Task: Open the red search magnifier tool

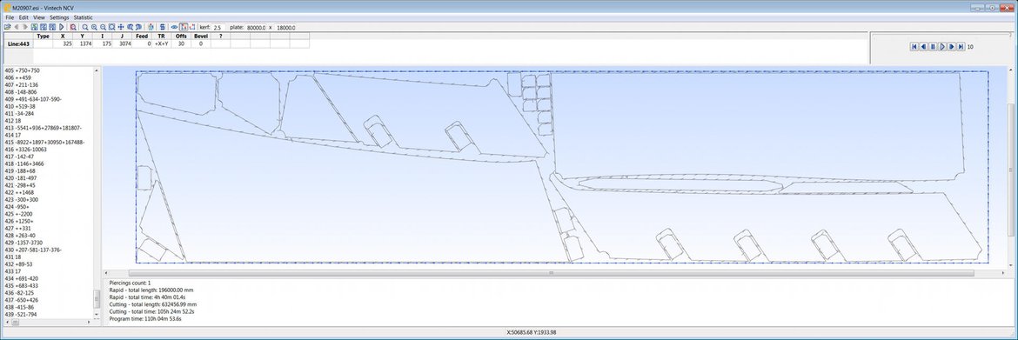Action: coord(73,27)
